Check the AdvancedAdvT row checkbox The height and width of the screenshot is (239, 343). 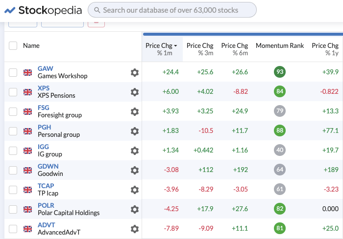pos(13,229)
